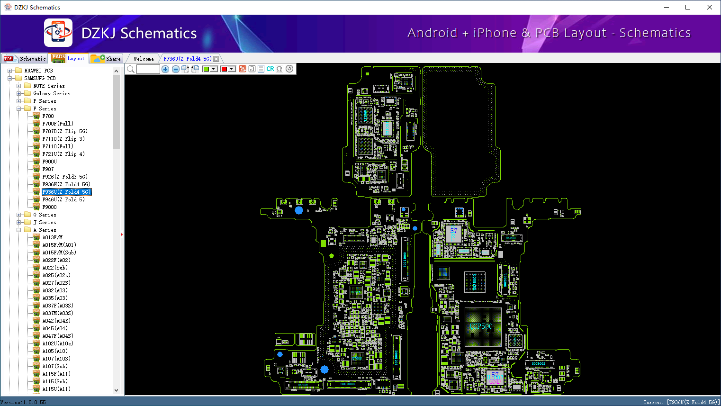This screenshot has height=406, width=721.
Task: Select F721U(Z Flip 4) in tree
Action: (x=63, y=154)
